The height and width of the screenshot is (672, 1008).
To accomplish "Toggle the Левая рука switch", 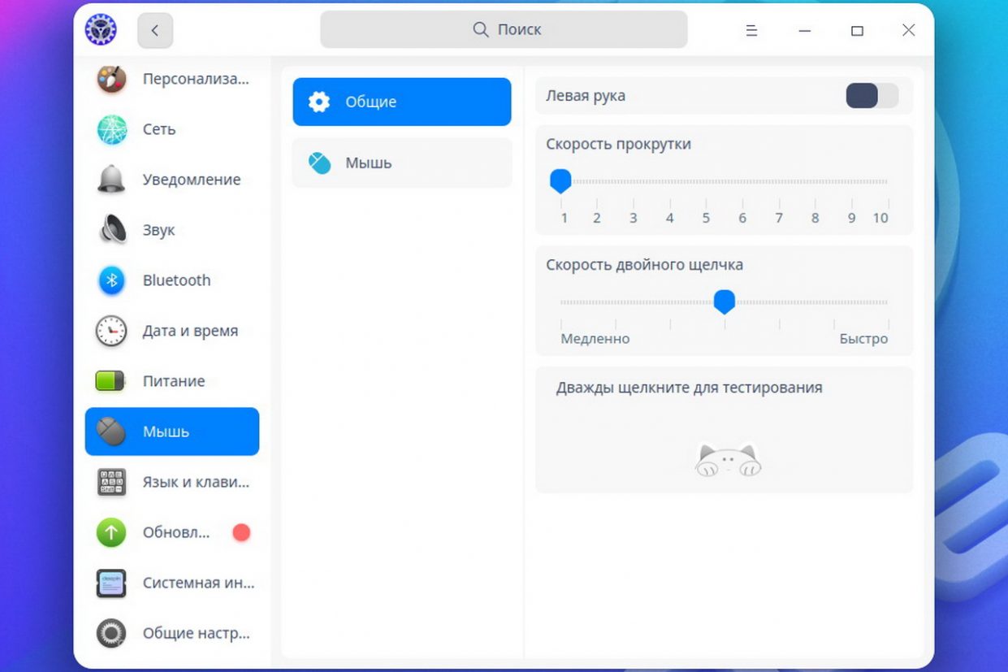I will [872, 96].
